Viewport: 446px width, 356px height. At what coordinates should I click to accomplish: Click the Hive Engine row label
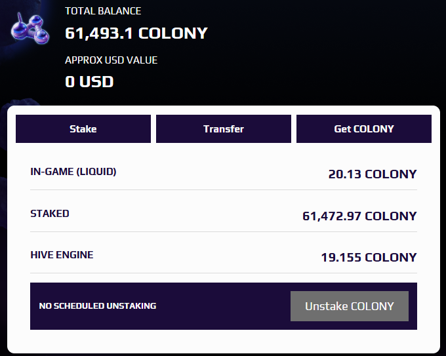[x=62, y=255]
